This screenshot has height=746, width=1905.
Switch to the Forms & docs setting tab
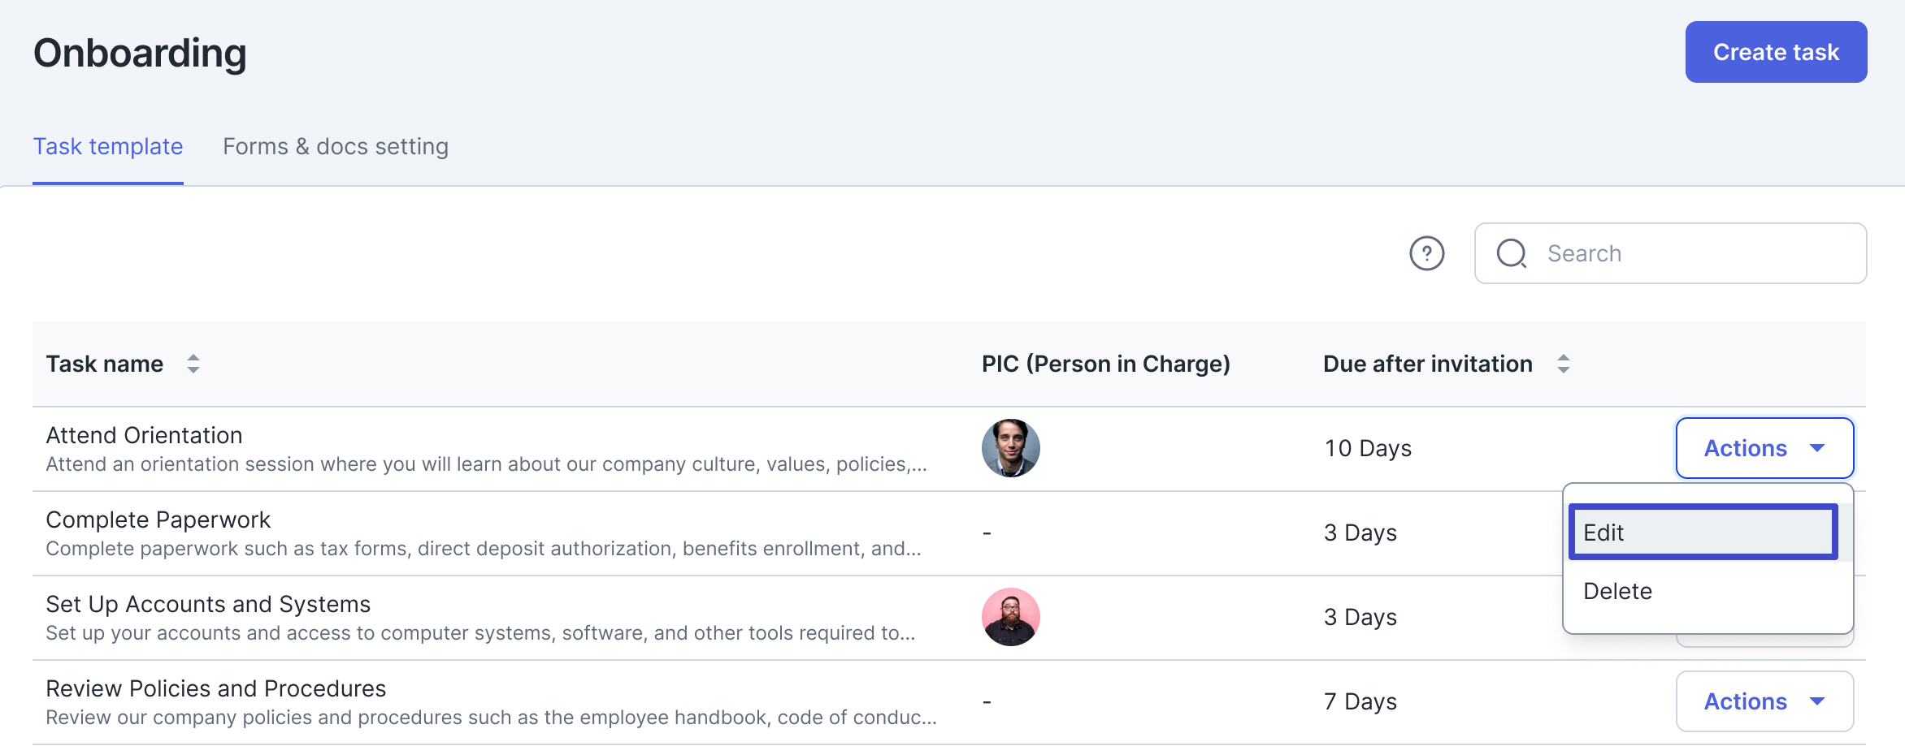click(x=336, y=147)
